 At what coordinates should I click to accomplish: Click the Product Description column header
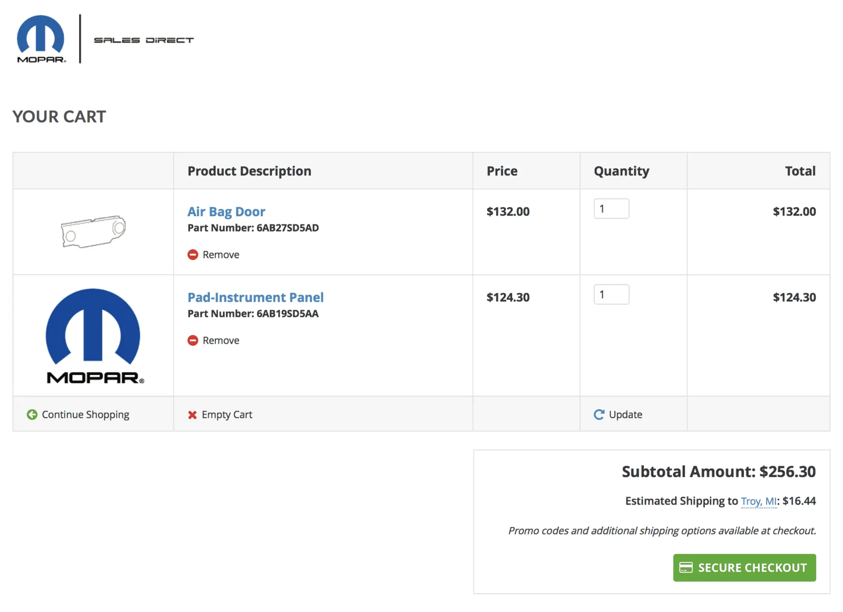249,171
